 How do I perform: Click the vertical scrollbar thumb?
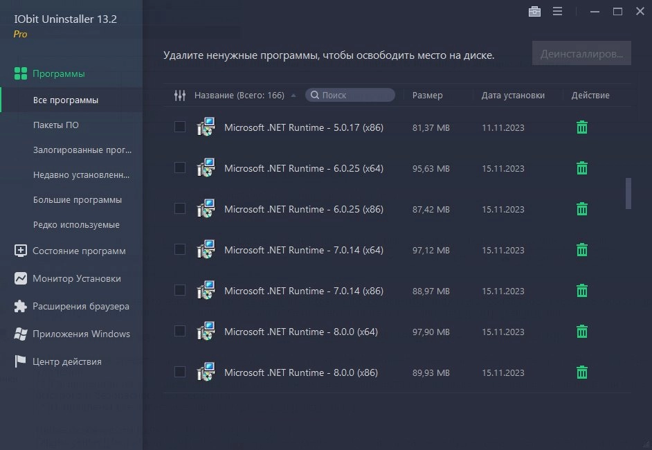[628, 193]
